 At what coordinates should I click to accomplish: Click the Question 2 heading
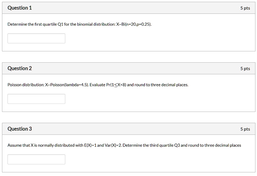(x=20, y=68)
